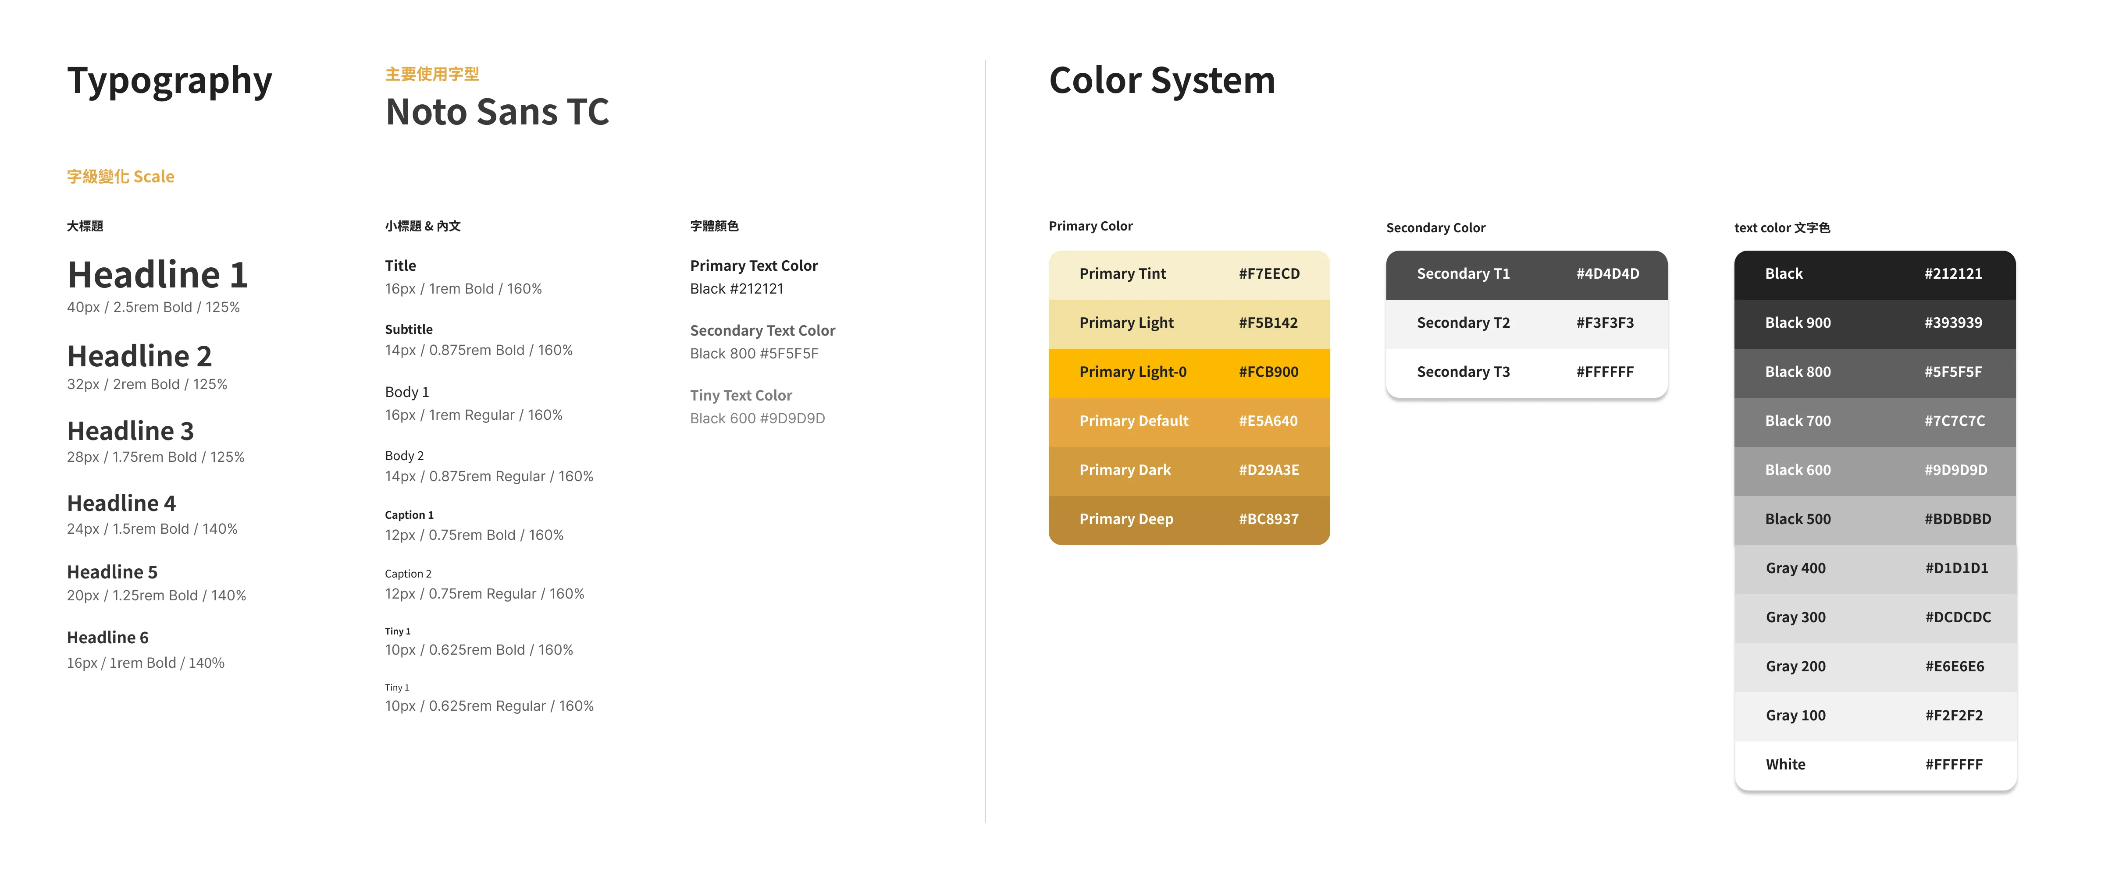The width and height of the screenshot is (2101, 872).
Task: Select the Primary Deep #BC8937 swatch
Action: point(1188,519)
